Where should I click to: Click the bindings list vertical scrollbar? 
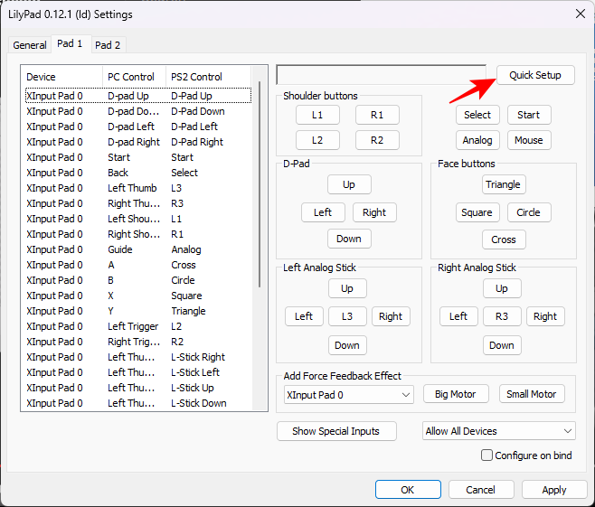click(x=260, y=184)
